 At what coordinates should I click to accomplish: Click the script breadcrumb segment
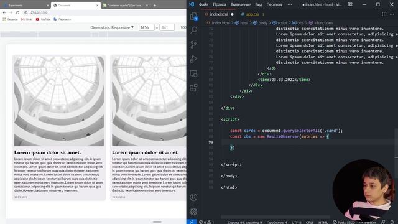coord(279,23)
